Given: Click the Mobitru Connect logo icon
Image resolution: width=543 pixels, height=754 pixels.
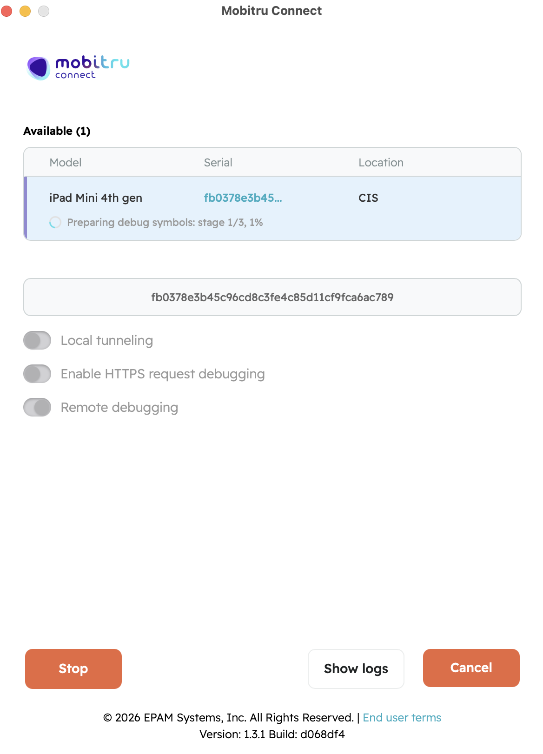Looking at the screenshot, I should pos(39,68).
